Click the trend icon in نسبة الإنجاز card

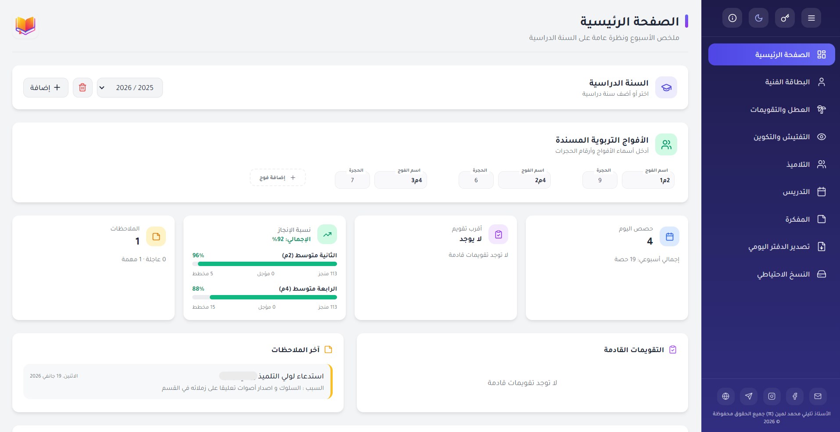pos(327,234)
